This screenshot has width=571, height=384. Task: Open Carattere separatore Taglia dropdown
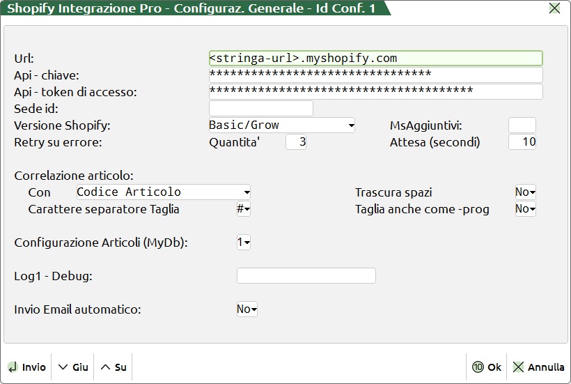[x=244, y=209]
